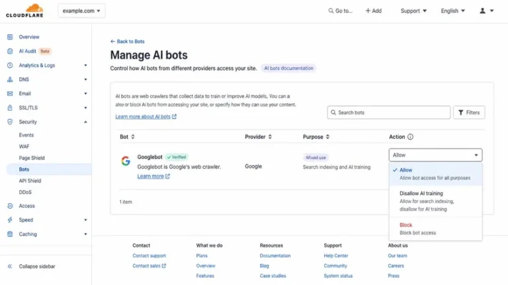Expand the Email sidebar section
508x285 pixels.
point(85,94)
